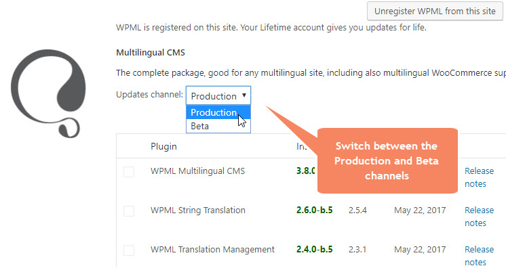Click the Translation Management date May 22, 2017
The height and width of the screenshot is (268, 506).
420,250
